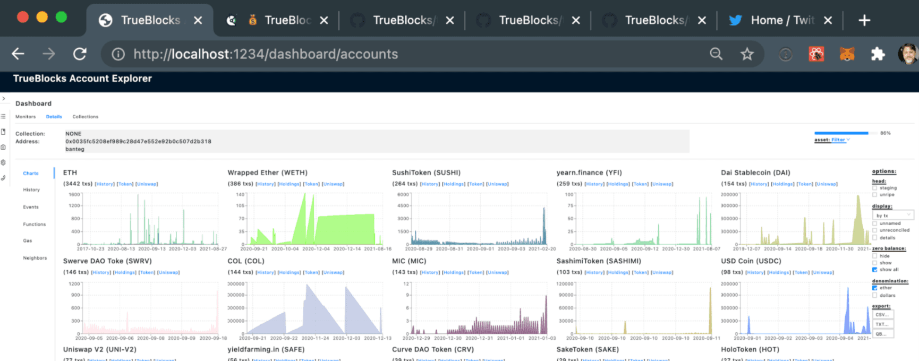Open a new browser tab with plus
The image size is (919, 361).
[x=864, y=20]
